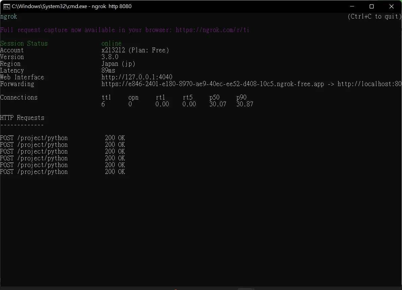Open the cmd.exe system menu icon
Screen dimensions: 402x290
pos(6,6)
